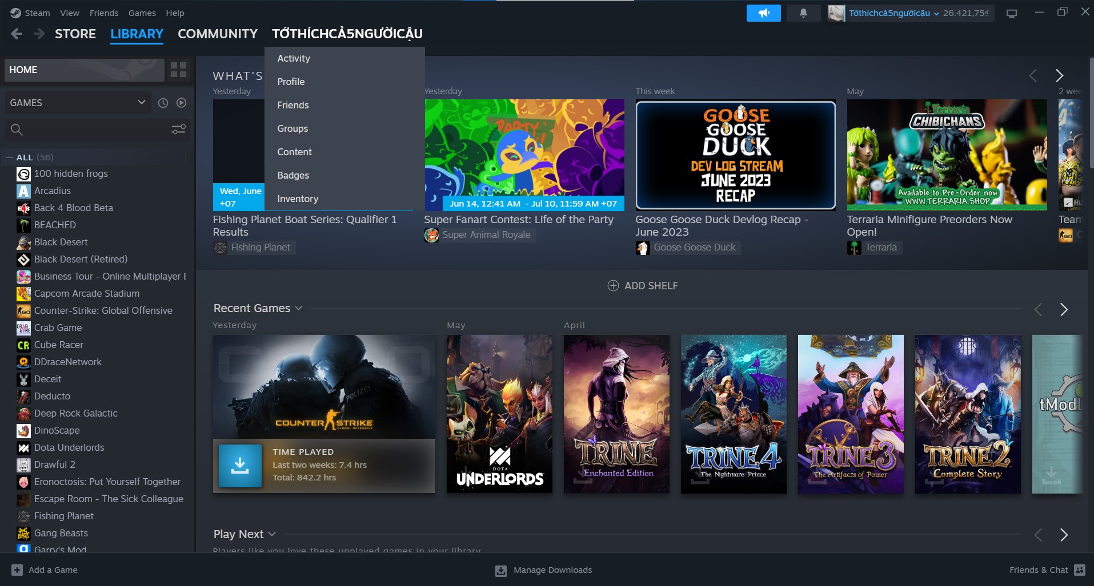Select 100 hidden frogs game icon
Viewport: 1094px width, 586px height.
[23, 174]
